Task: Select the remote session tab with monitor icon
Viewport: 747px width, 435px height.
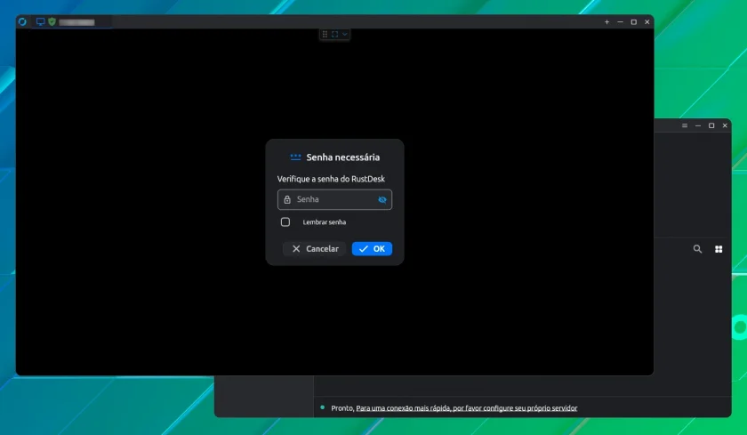Action: pyautogui.click(x=71, y=22)
